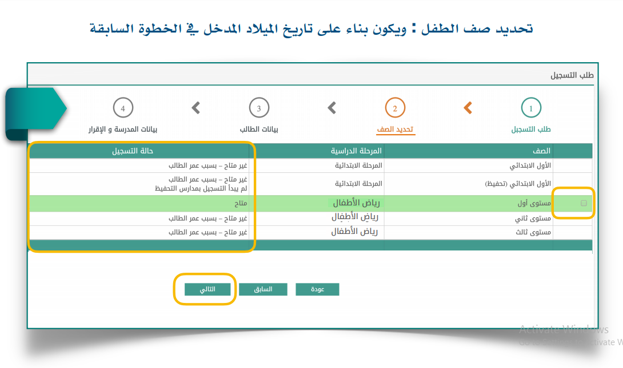Click the التالي button
The width and height of the screenshot is (623, 368).
click(207, 289)
